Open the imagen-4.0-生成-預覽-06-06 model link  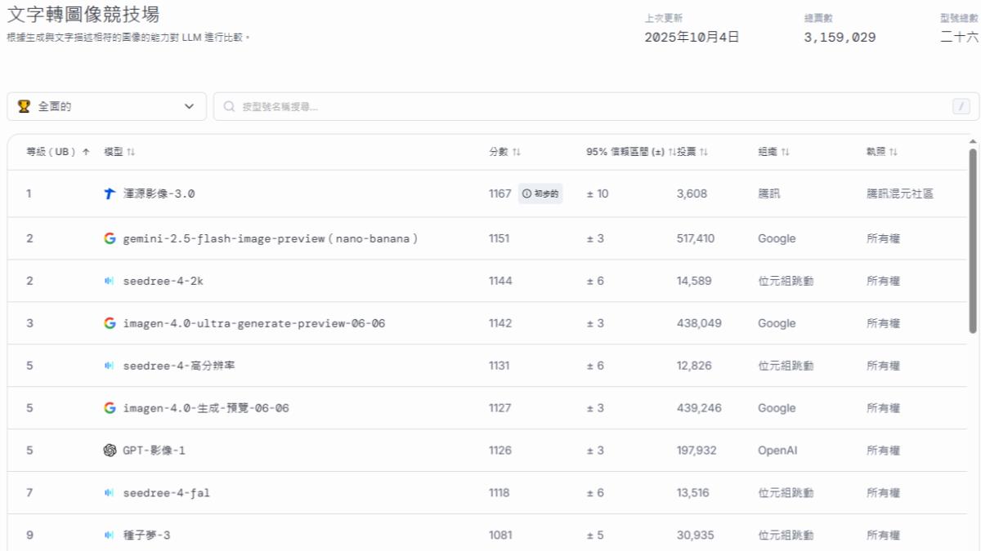206,408
